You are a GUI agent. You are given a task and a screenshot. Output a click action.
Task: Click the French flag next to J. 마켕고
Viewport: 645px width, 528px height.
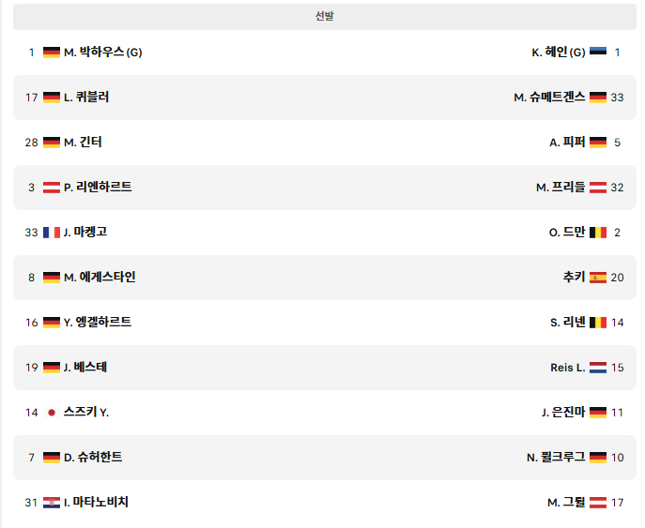click(52, 233)
